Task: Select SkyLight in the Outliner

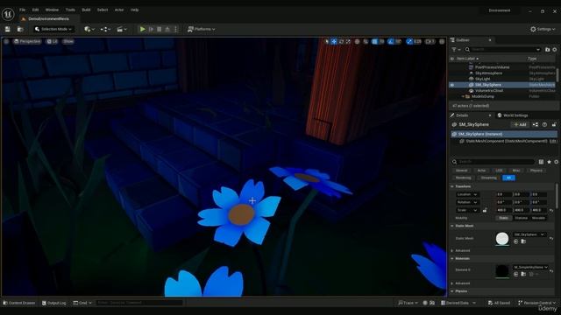Action: click(483, 79)
